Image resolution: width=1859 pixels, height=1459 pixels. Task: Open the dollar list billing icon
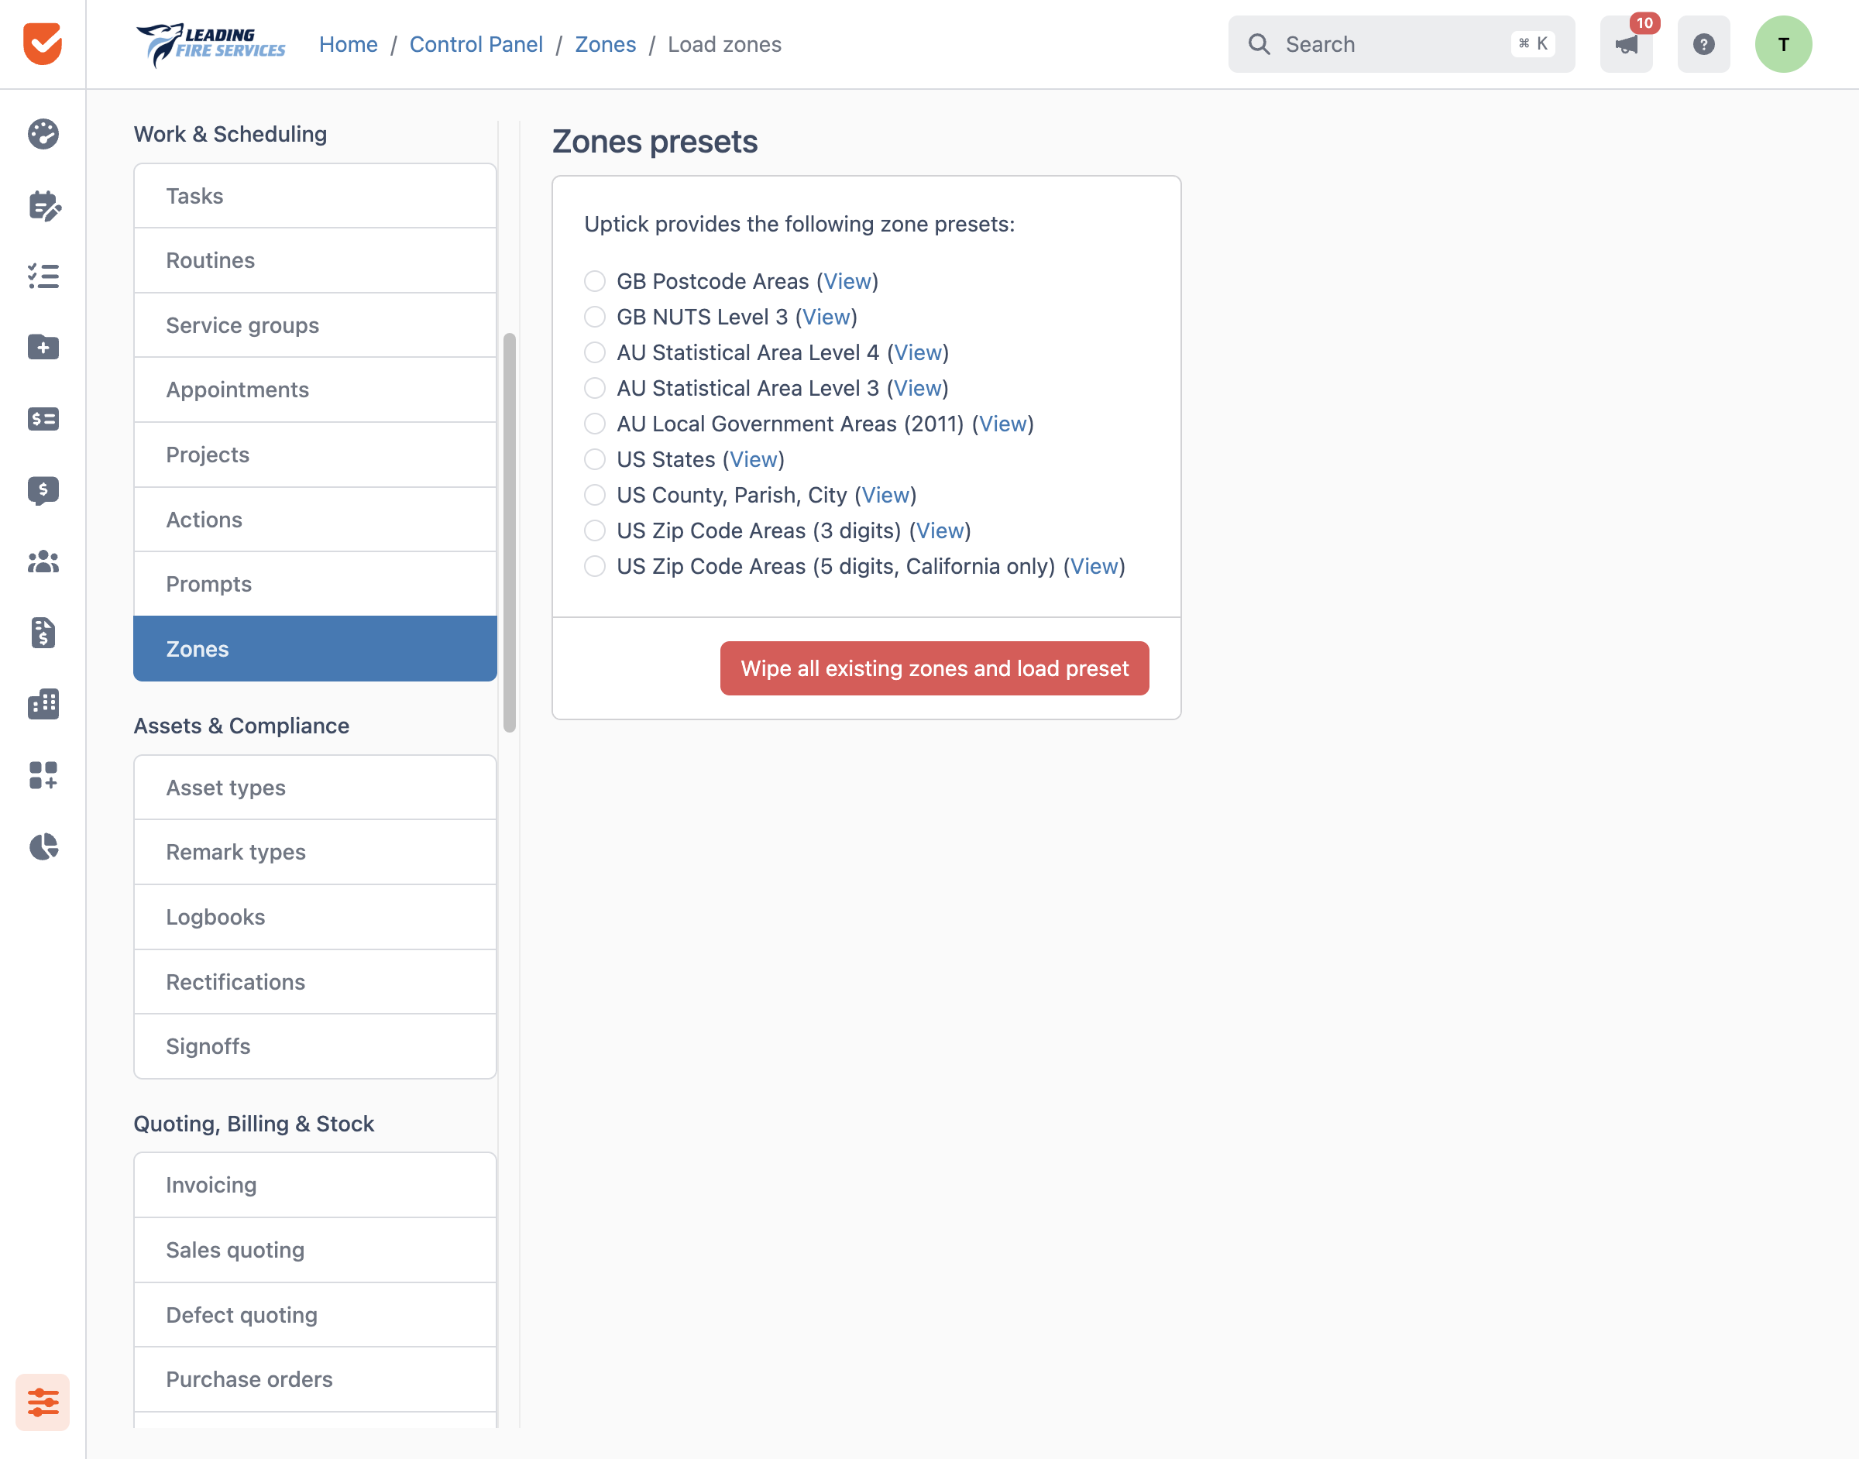pos(43,418)
